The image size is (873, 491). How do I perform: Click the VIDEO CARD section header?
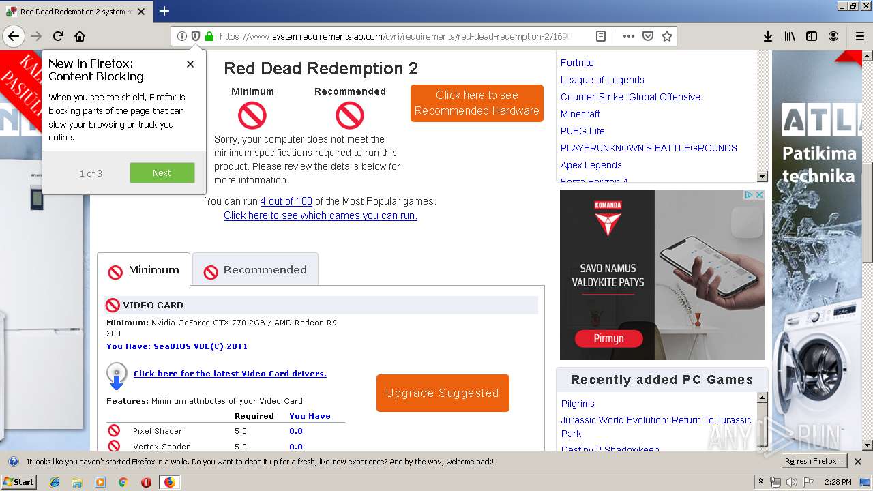click(321, 306)
